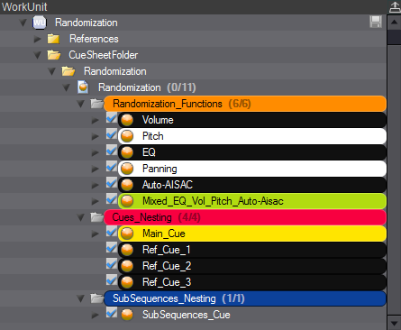The image size is (401, 330).
Task: Expand the References folder
Action: click(x=37, y=39)
